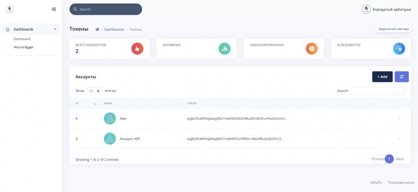Screen dimensions: 418x192
Task: Click the Всего аккаунтов count 2
Action: 77,51
